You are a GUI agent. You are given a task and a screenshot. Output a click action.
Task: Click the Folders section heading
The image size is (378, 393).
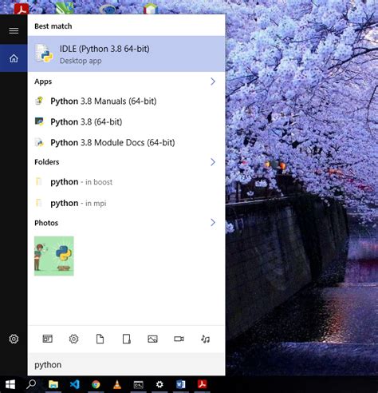coord(47,162)
